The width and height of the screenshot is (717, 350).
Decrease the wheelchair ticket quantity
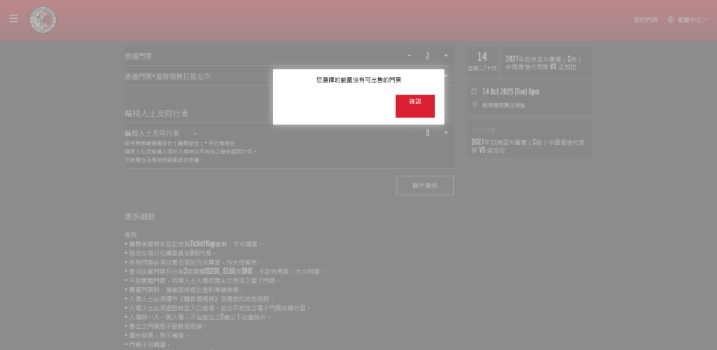[410, 132]
